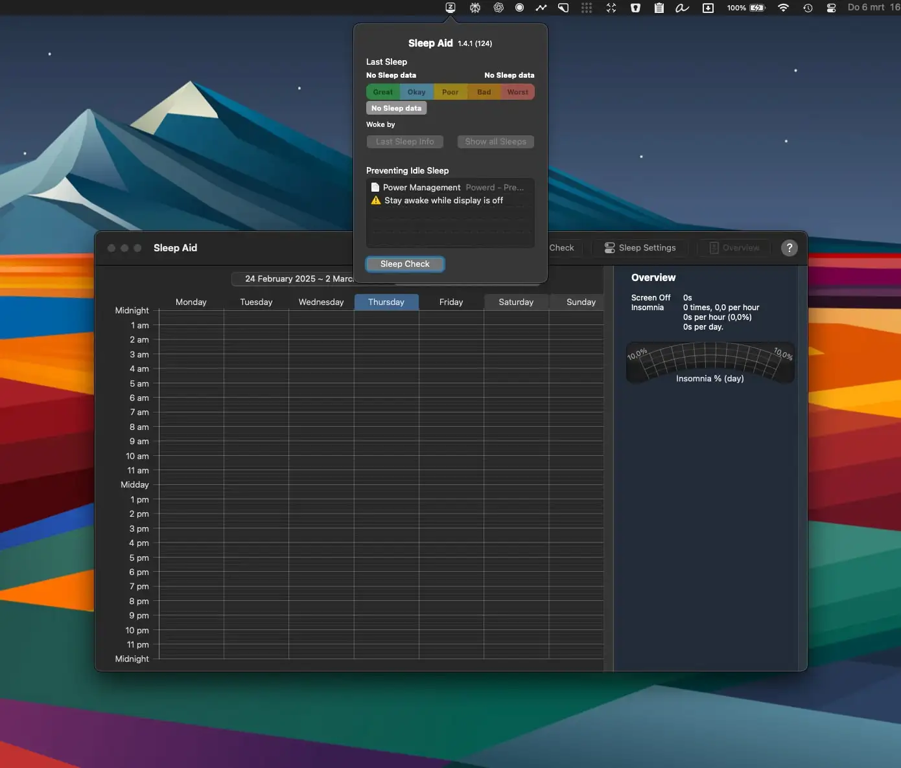
Task: Select the Monday column header
Action: tap(191, 302)
